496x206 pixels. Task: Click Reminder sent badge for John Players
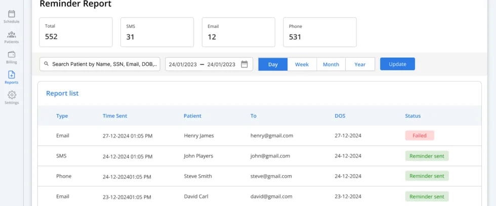click(427, 156)
